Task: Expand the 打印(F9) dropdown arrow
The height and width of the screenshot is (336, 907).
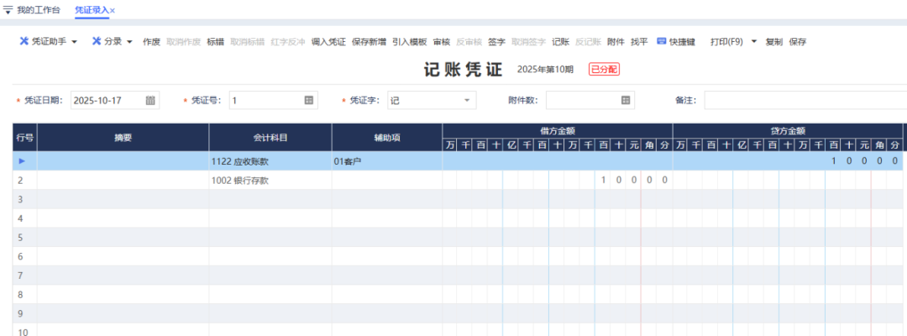Action: point(753,41)
